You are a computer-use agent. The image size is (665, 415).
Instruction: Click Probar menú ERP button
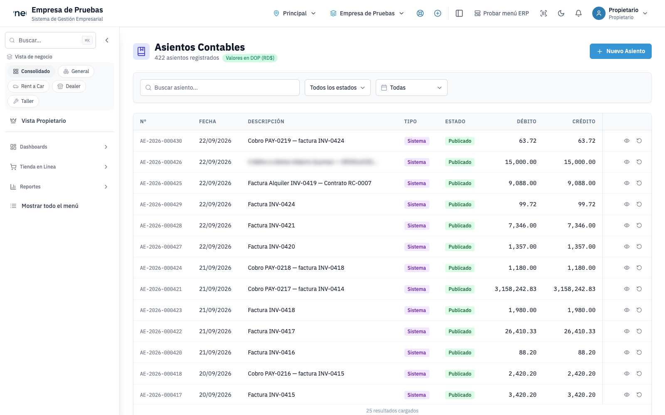[x=502, y=13]
